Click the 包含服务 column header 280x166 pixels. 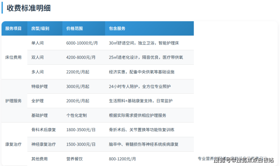pos(117,29)
